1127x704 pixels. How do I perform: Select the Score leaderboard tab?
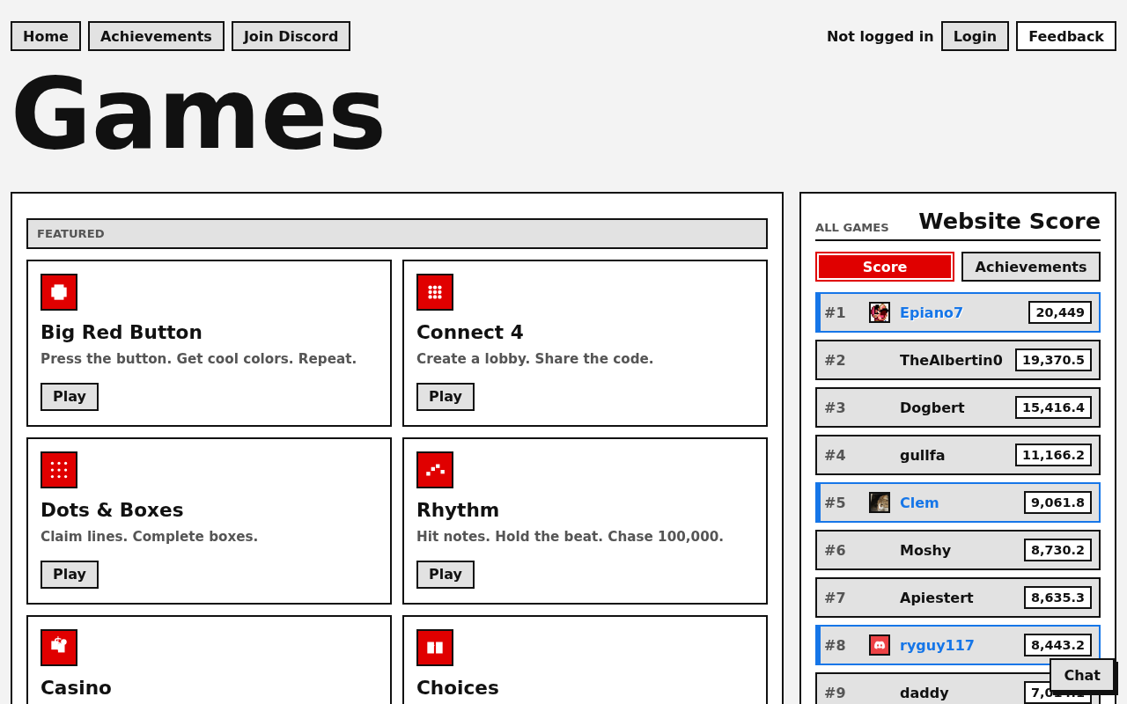coord(885,267)
